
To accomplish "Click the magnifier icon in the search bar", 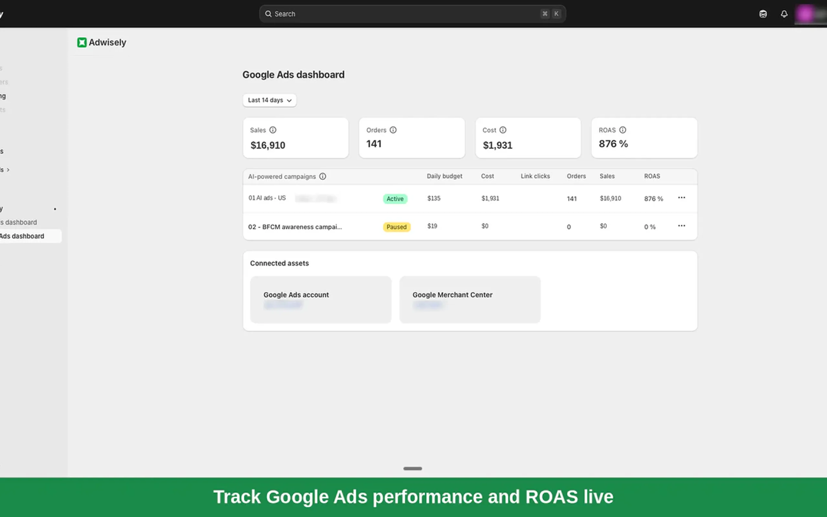I will pyautogui.click(x=268, y=14).
